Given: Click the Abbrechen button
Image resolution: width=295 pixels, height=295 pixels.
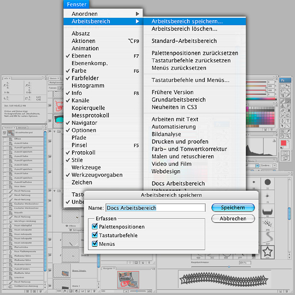Looking at the screenshot, I should (233, 218).
